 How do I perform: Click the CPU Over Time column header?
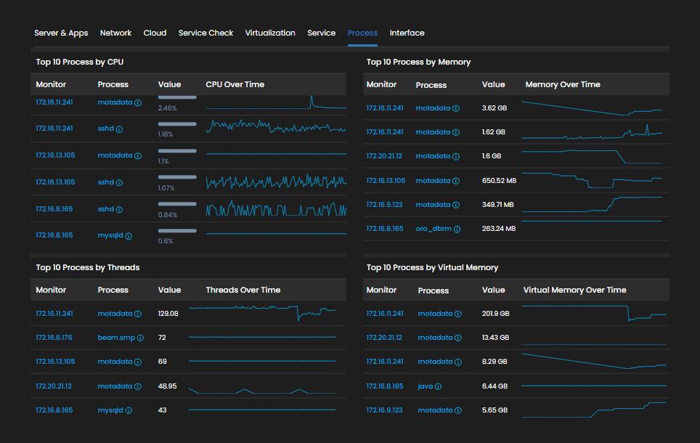point(235,84)
